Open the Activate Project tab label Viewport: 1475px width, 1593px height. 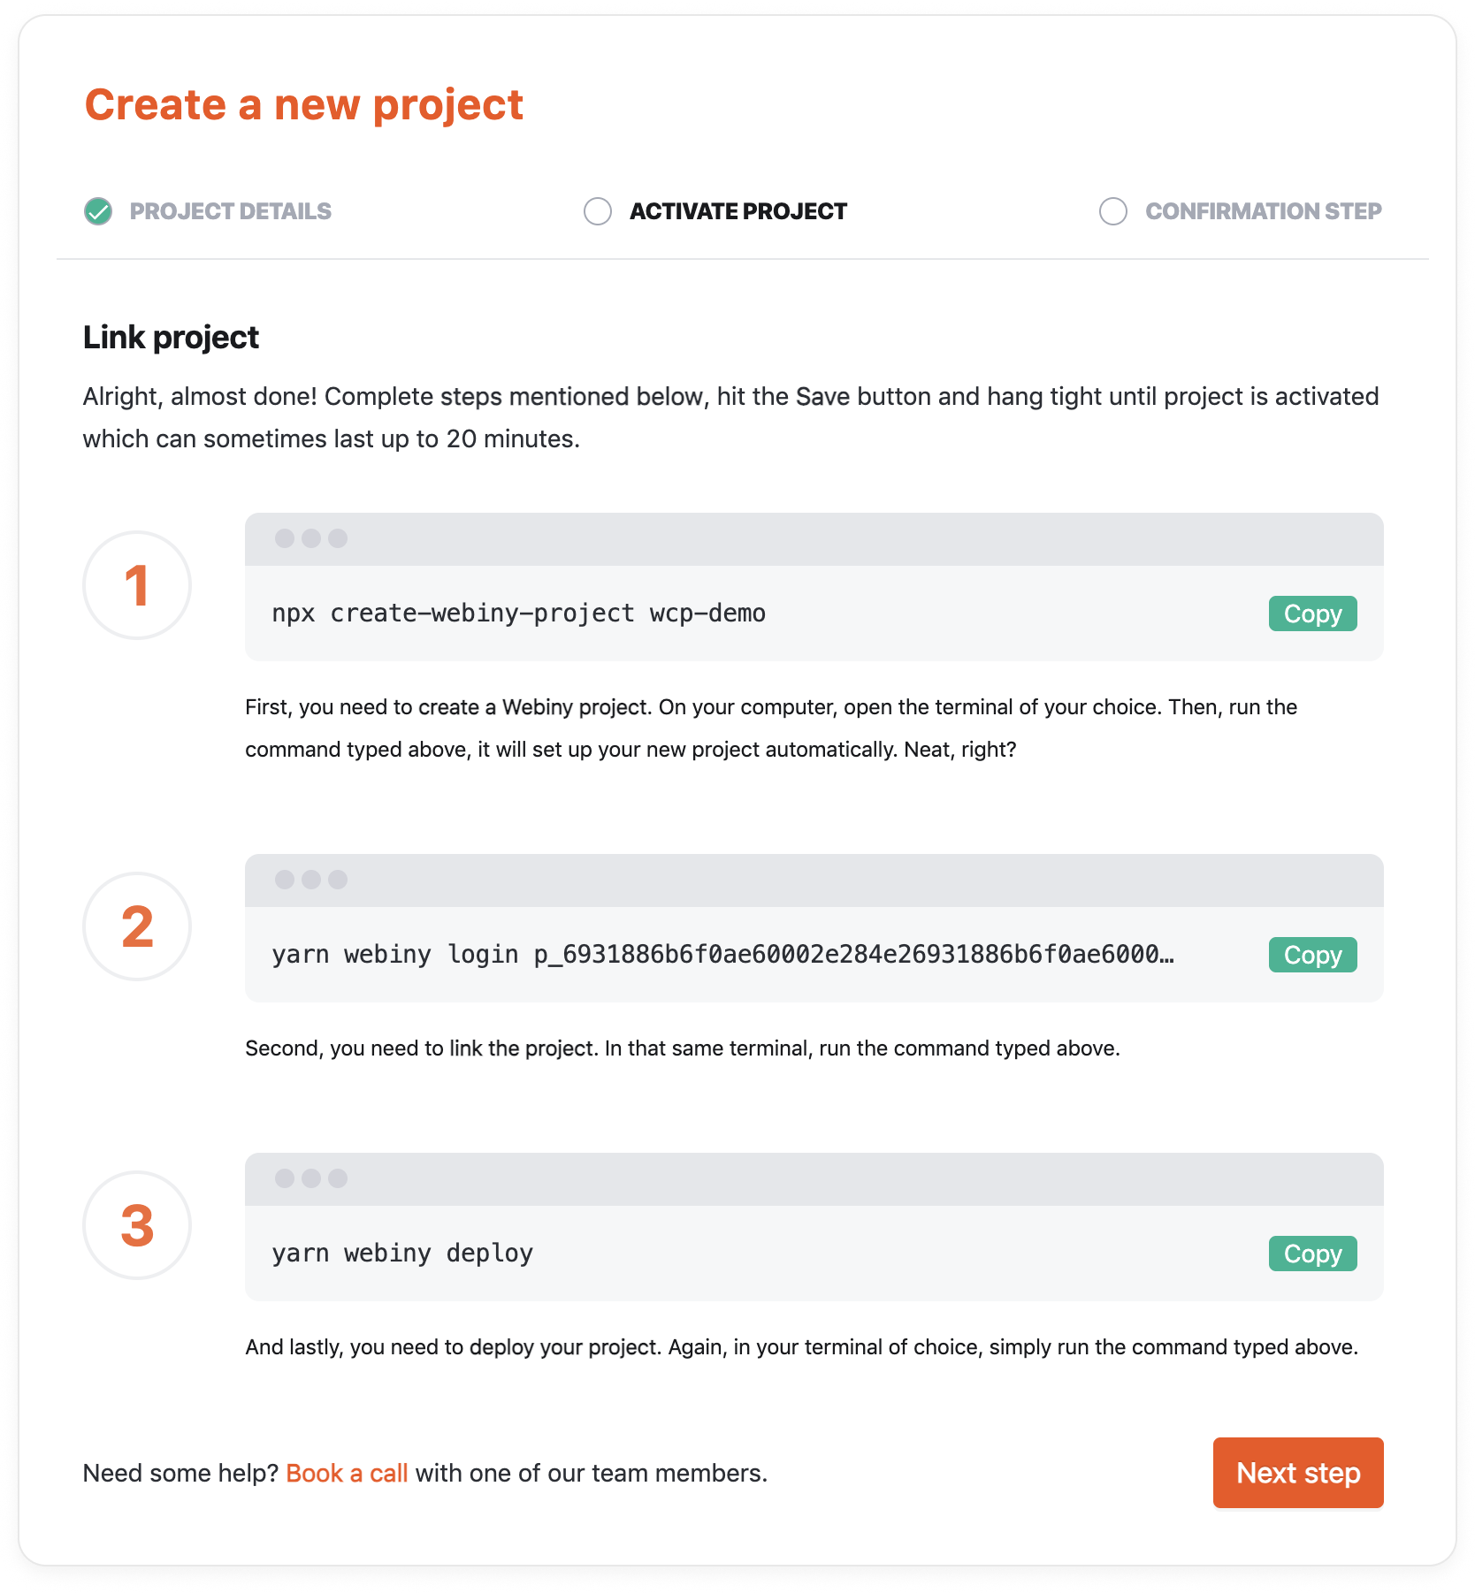click(x=737, y=211)
